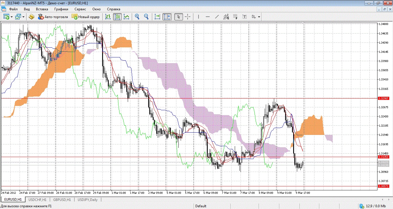393x209 pixels.
Task: Draw a vertical line on chart
Action: [198, 17]
